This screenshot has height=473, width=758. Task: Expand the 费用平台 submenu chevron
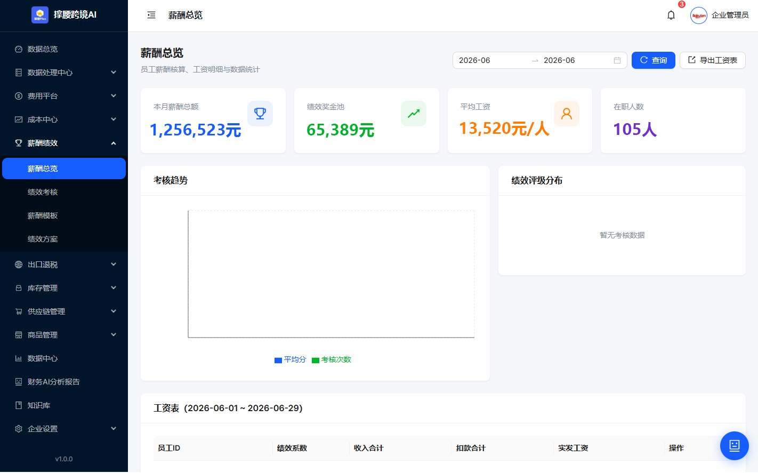click(114, 96)
